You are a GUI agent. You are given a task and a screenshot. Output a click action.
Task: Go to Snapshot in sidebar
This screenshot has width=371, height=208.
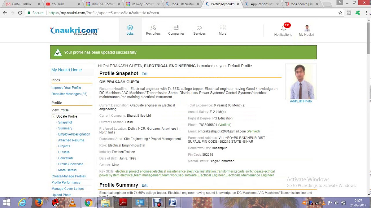point(65,122)
